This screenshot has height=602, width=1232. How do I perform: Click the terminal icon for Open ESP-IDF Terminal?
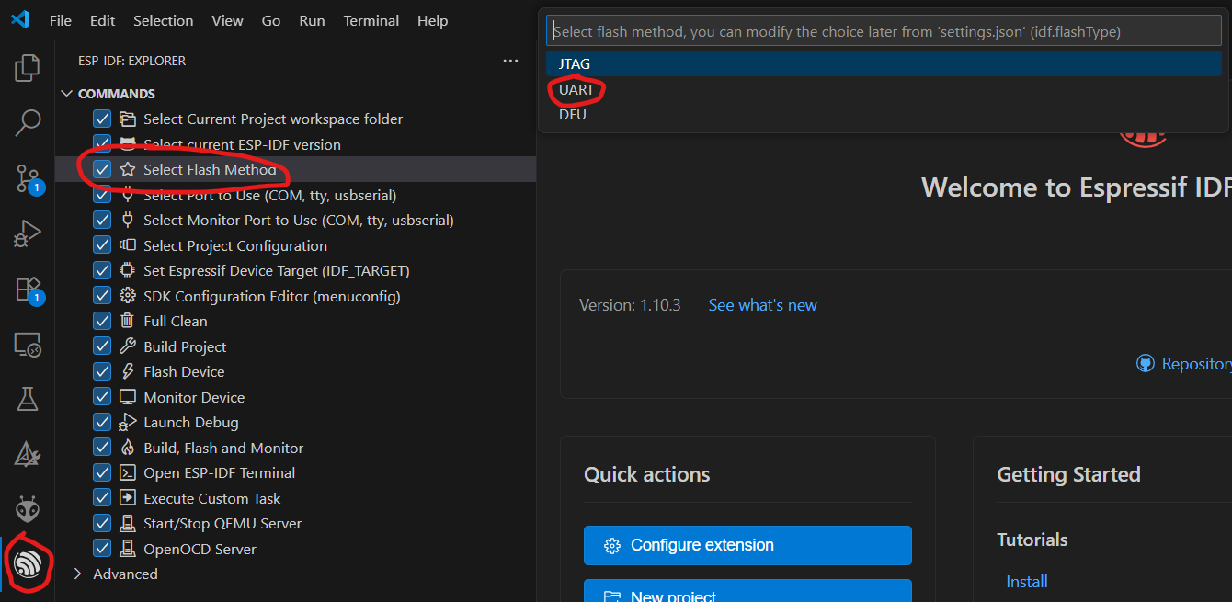click(x=128, y=473)
